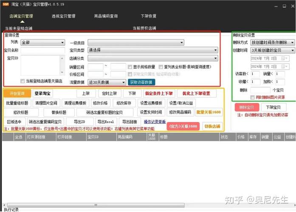Viewport: 296px width, 212px height.
Task: Tick 当前登陆店铺是天猫店 checkbox
Action: click(x=23, y=81)
